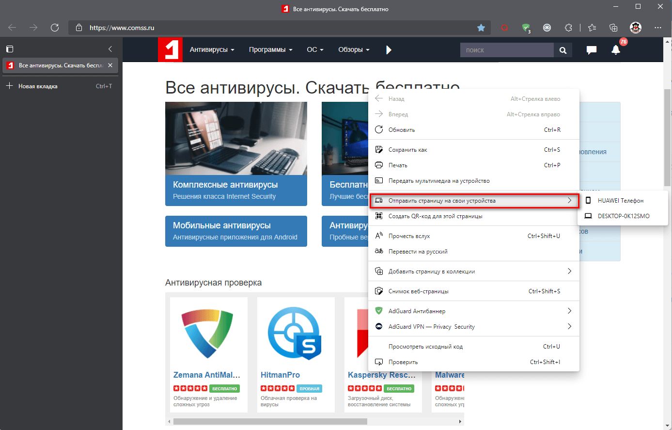Click the browser refresh icon
This screenshot has width=672, height=430.
pos(55,28)
